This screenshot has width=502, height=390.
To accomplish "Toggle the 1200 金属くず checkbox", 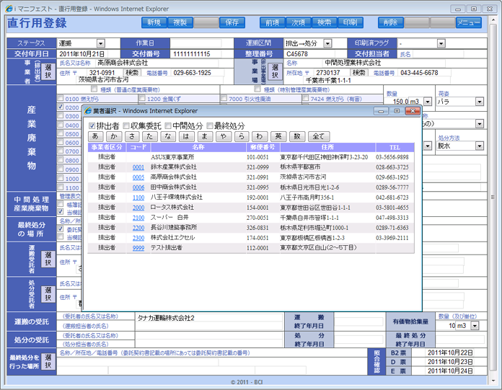I will (x=143, y=98).
